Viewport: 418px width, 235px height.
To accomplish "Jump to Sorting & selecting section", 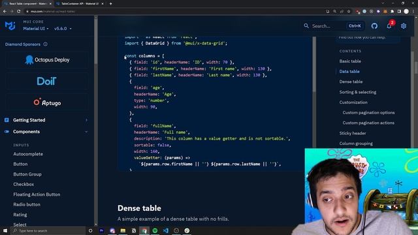I will point(358,92).
